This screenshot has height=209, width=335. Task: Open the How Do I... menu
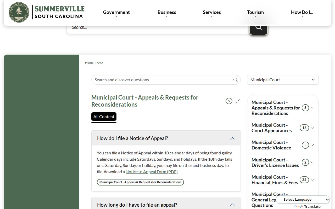click(x=302, y=12)
